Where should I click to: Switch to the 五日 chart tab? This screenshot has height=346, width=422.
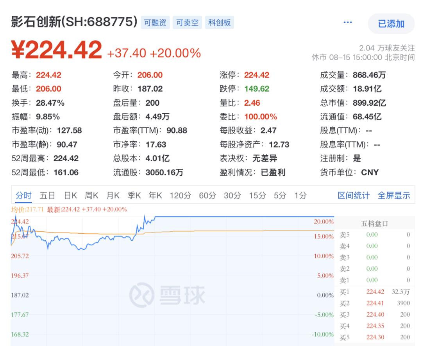coord(47,195)
